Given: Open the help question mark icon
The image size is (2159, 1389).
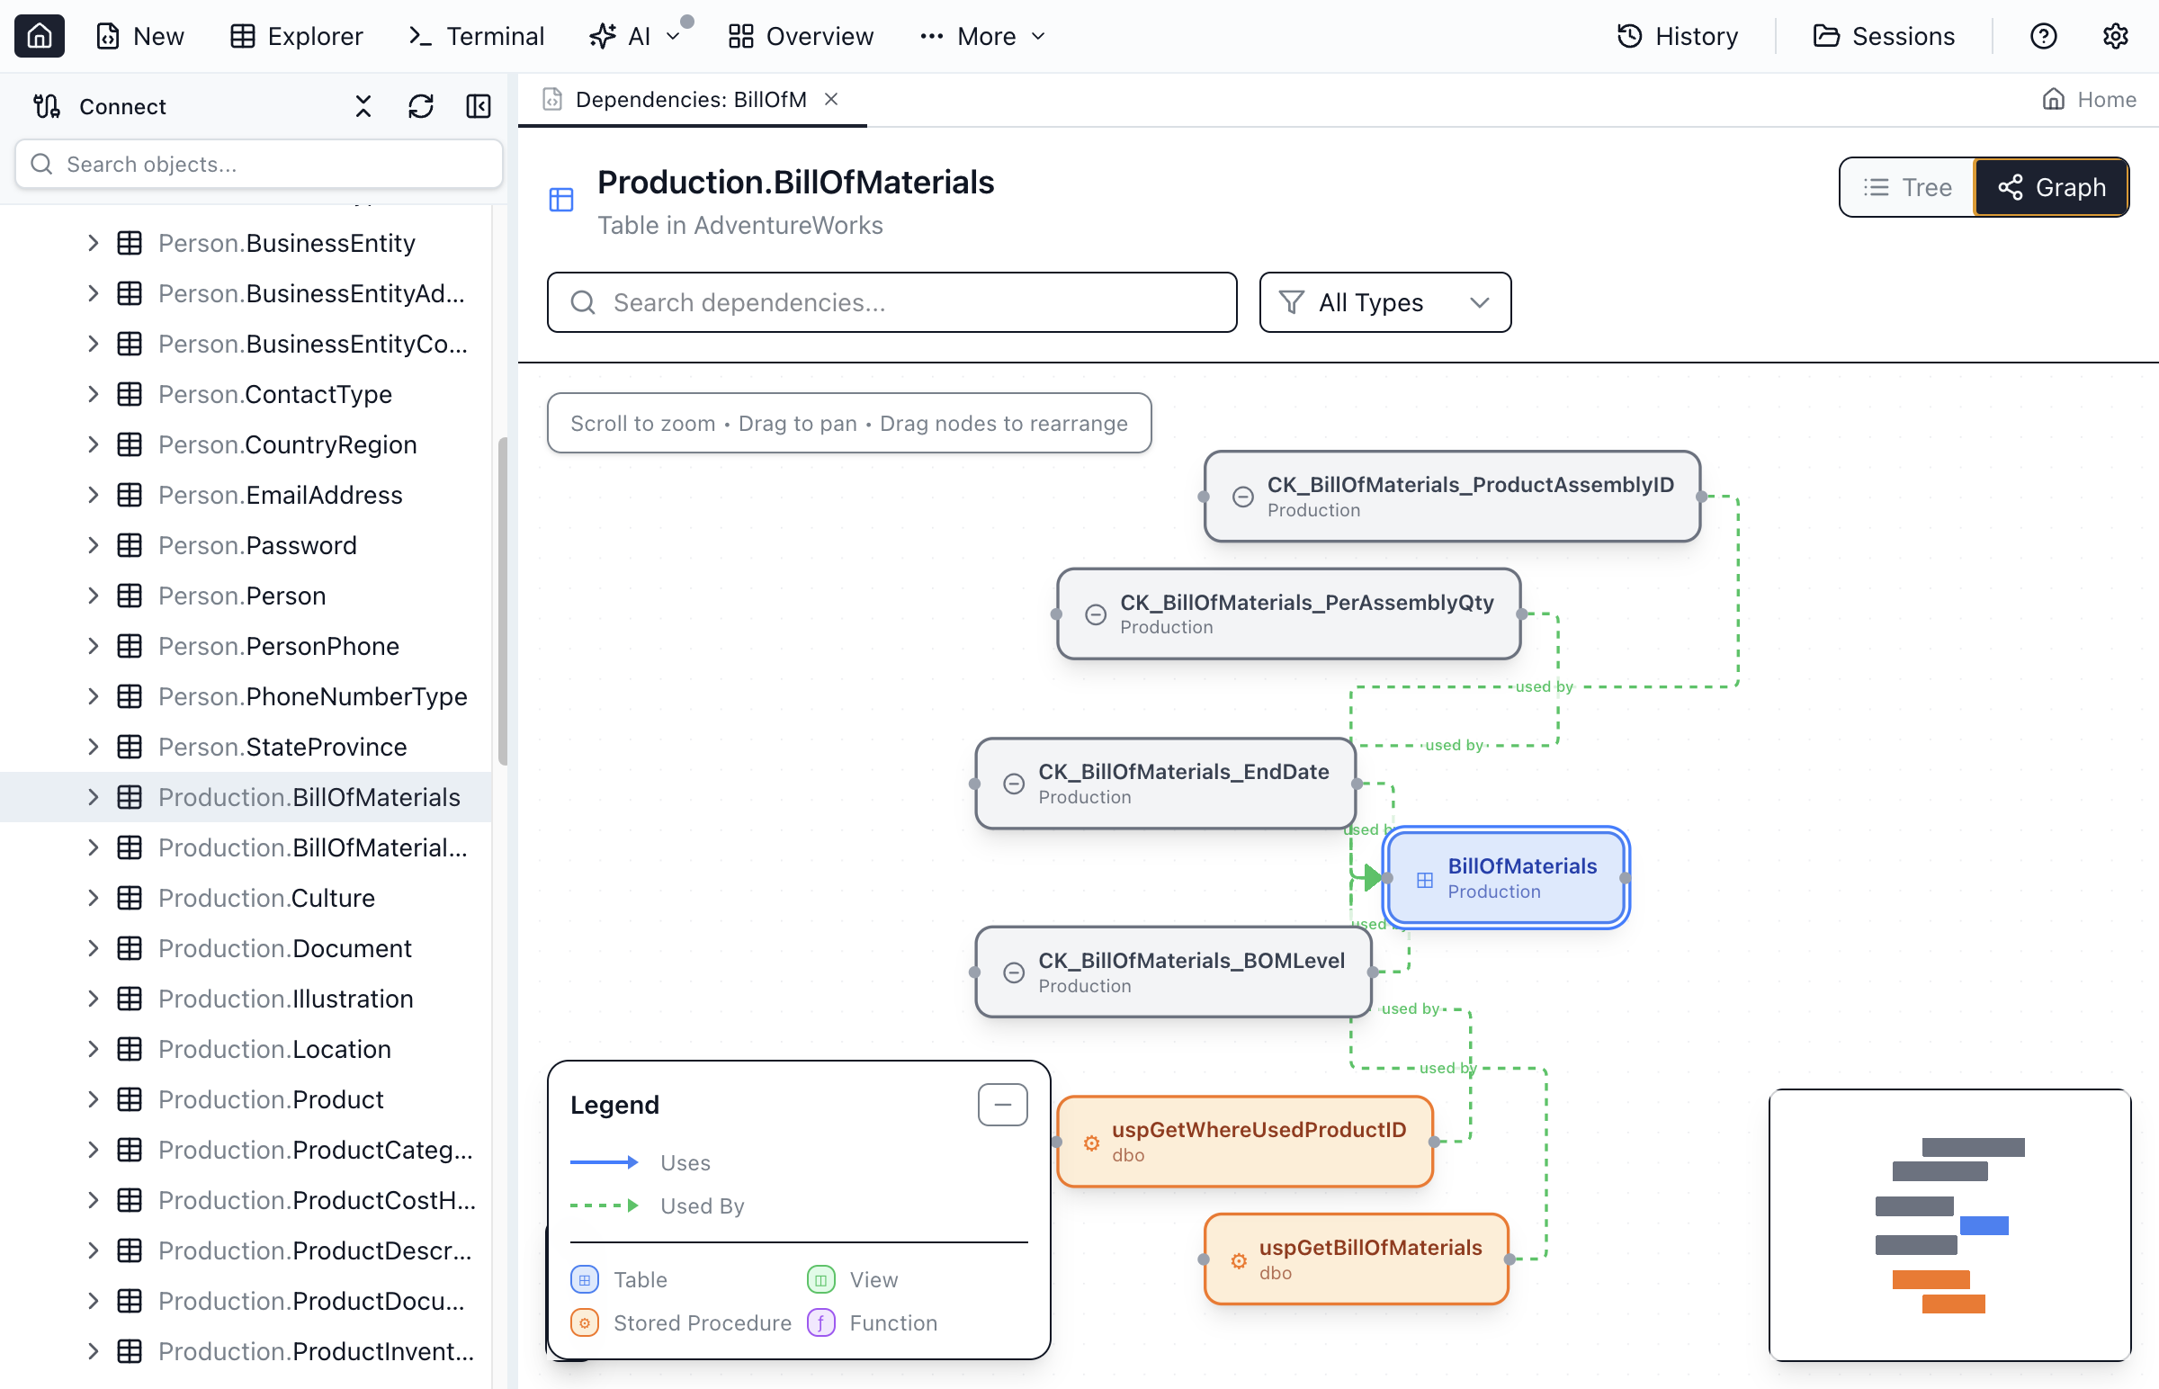Looking at the screenshot, I should [x=2043, y=36].
